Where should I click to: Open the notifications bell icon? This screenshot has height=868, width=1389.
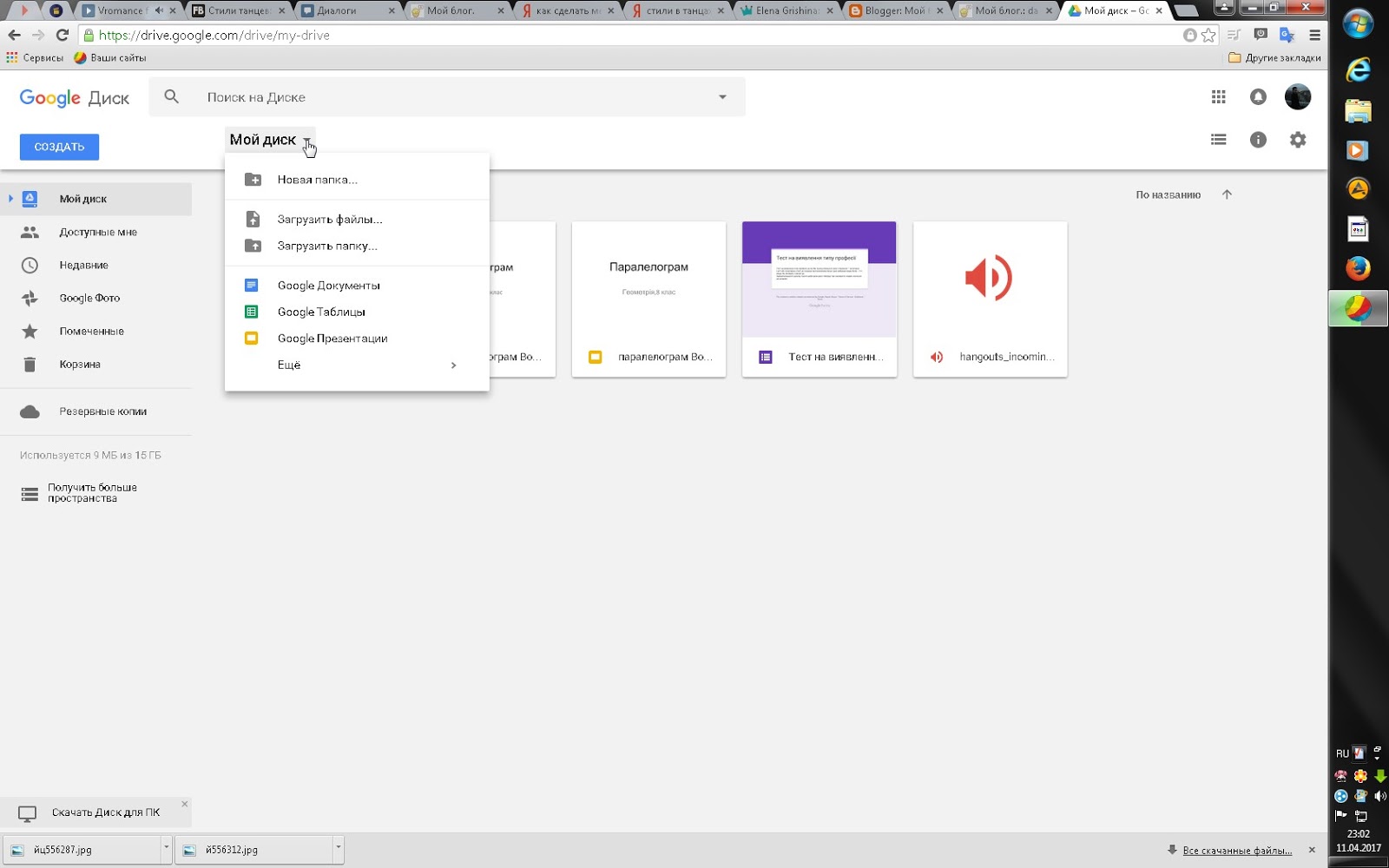coord(1258,97)
